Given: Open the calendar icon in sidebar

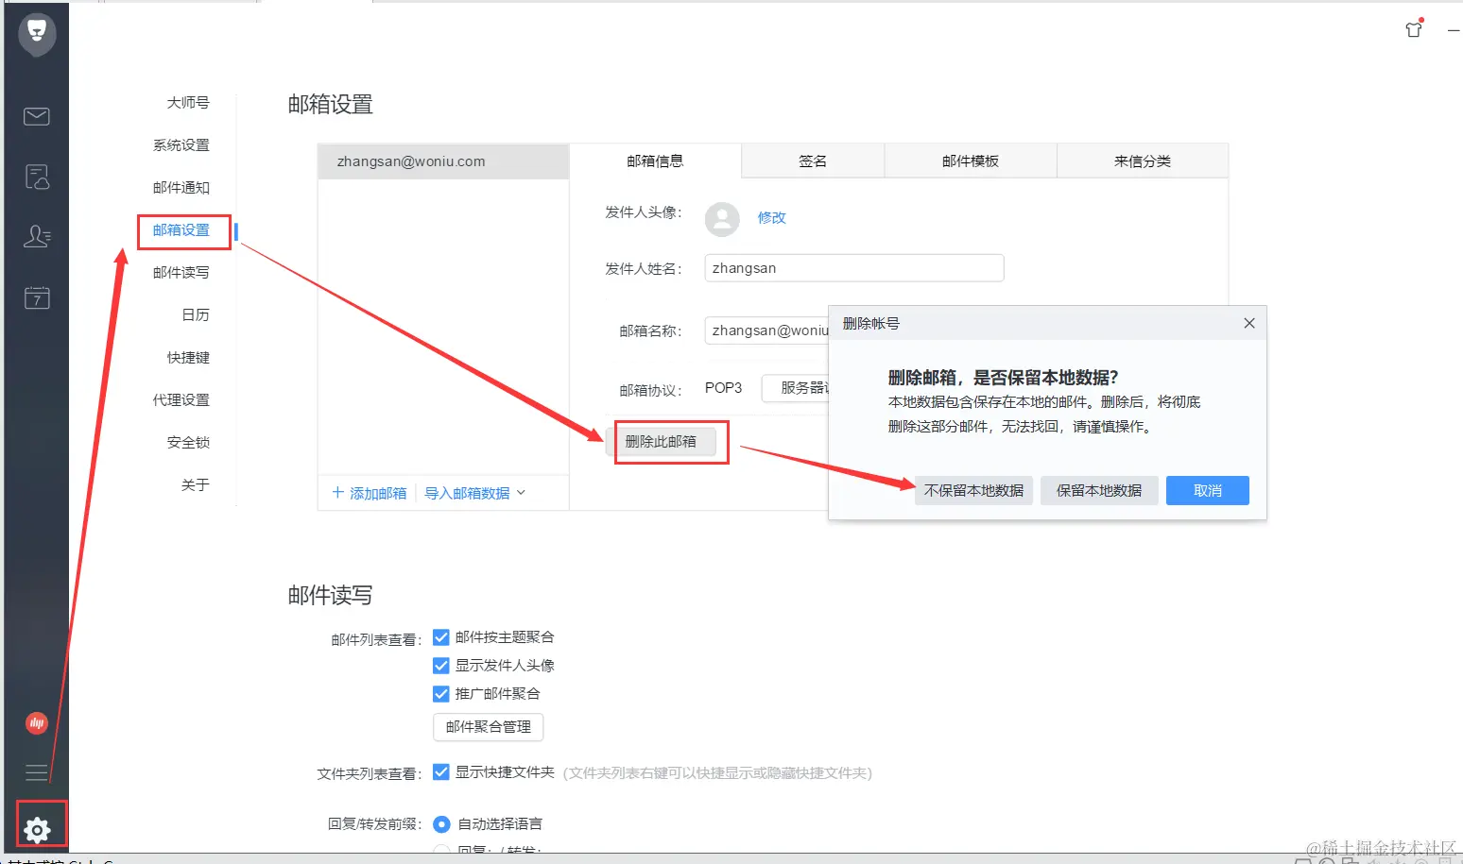Looking at the screenshot, I should [37, 297].
